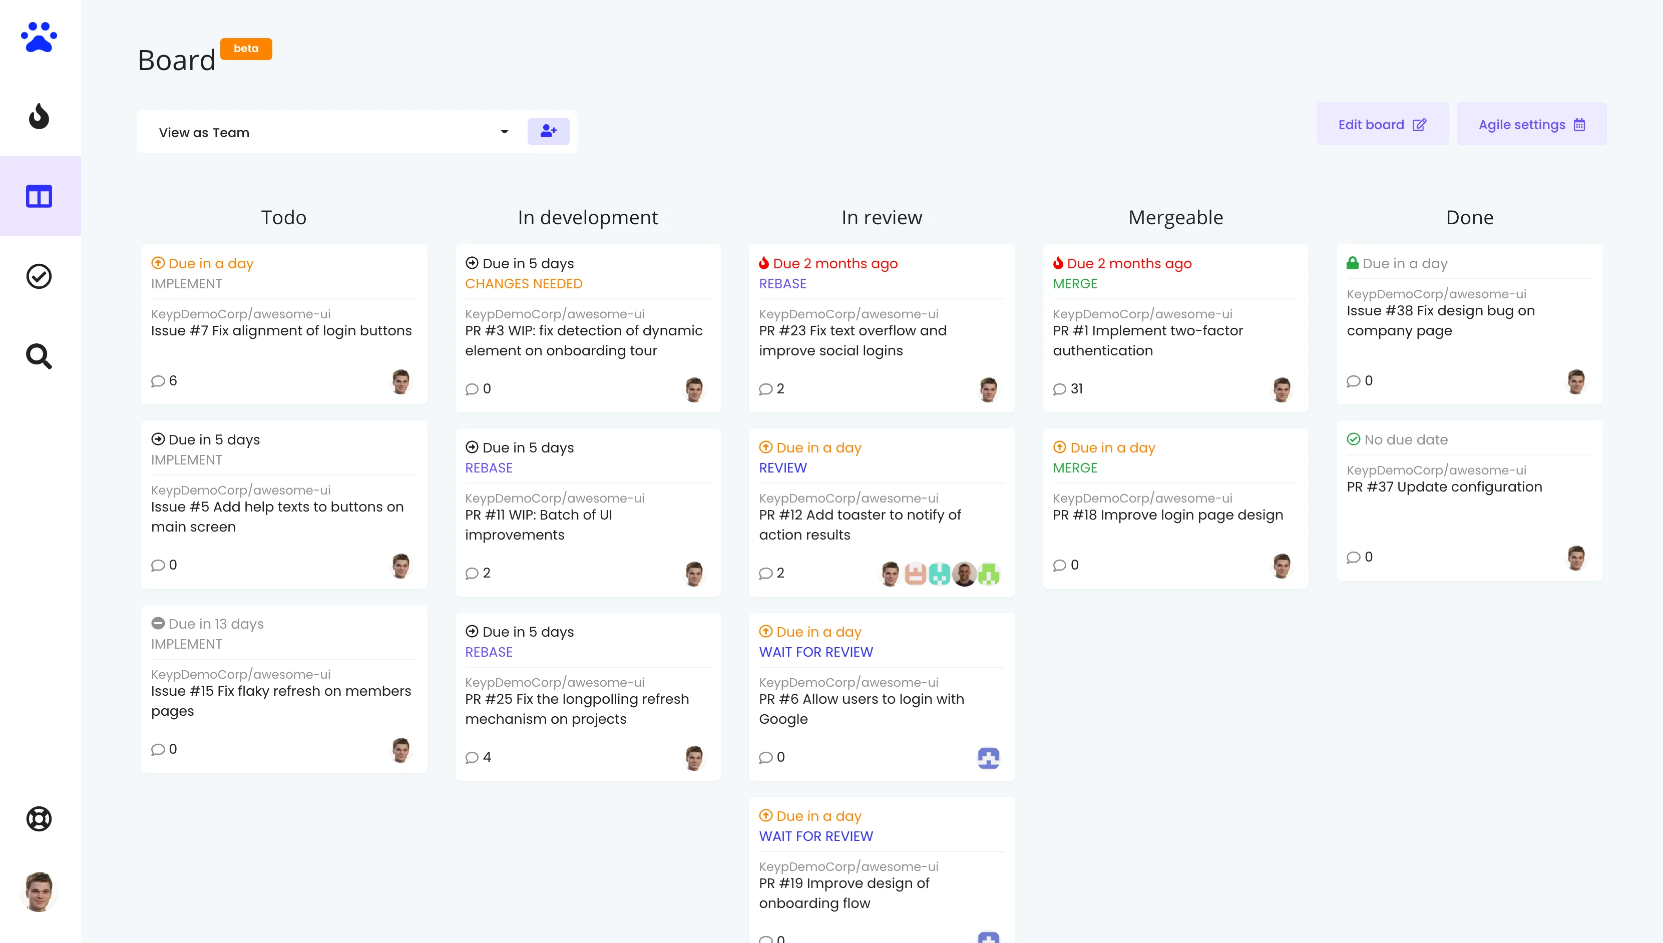Open search from the sidebar magnifier icon
This screenshot has height=943, width=1663.
tap(39, 356)
